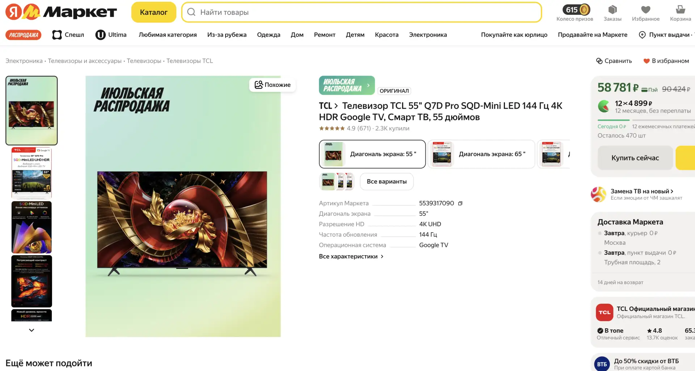695x371 pixels.
Task: Select SQD-Mini LED UHD HDR specs thumbnail
Action: [x=31, y=173]
